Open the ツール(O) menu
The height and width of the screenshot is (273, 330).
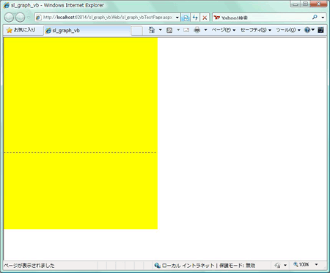coord(288,30)
